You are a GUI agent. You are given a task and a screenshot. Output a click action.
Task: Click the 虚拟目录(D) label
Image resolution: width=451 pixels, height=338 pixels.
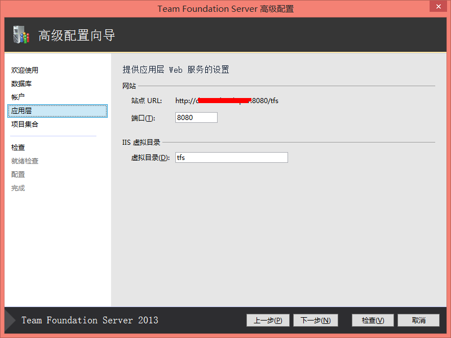(x=150, y=158)
